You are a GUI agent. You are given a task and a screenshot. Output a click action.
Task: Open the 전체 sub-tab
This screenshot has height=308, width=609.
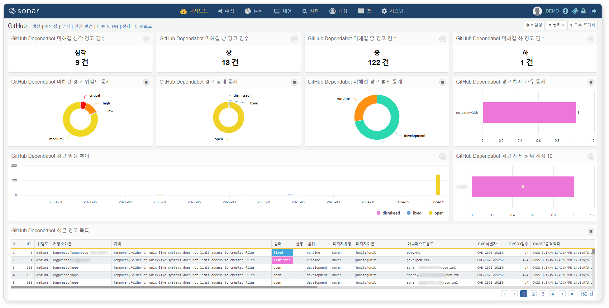(x=126, y=26)
